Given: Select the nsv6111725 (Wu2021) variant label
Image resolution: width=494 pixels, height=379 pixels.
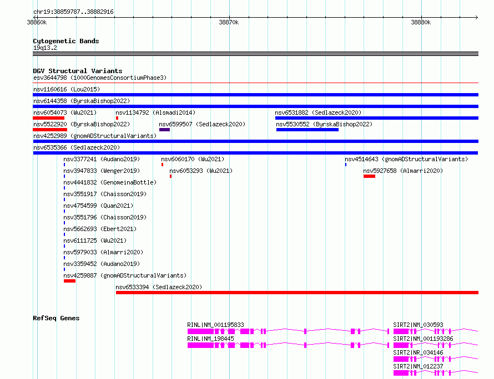Looking at the screenshot, I should 95,240.
